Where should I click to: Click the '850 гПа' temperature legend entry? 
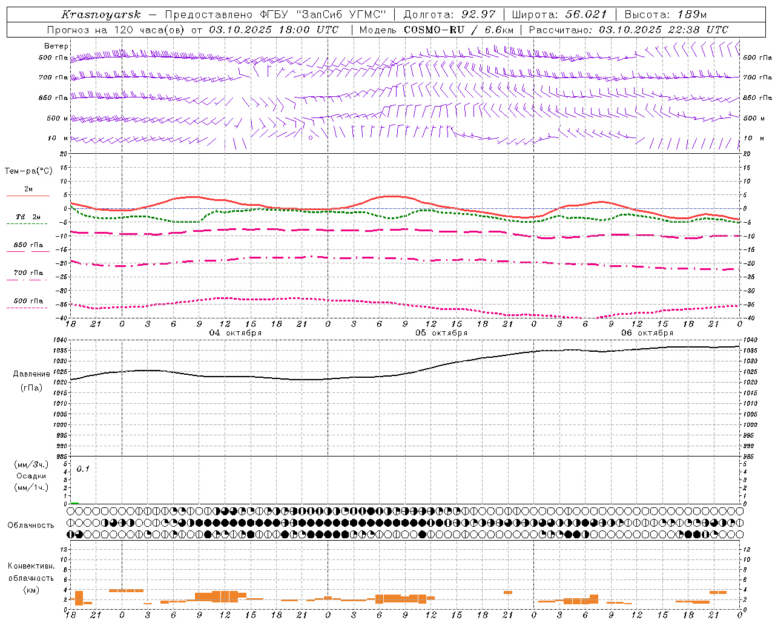coord(28,245)
